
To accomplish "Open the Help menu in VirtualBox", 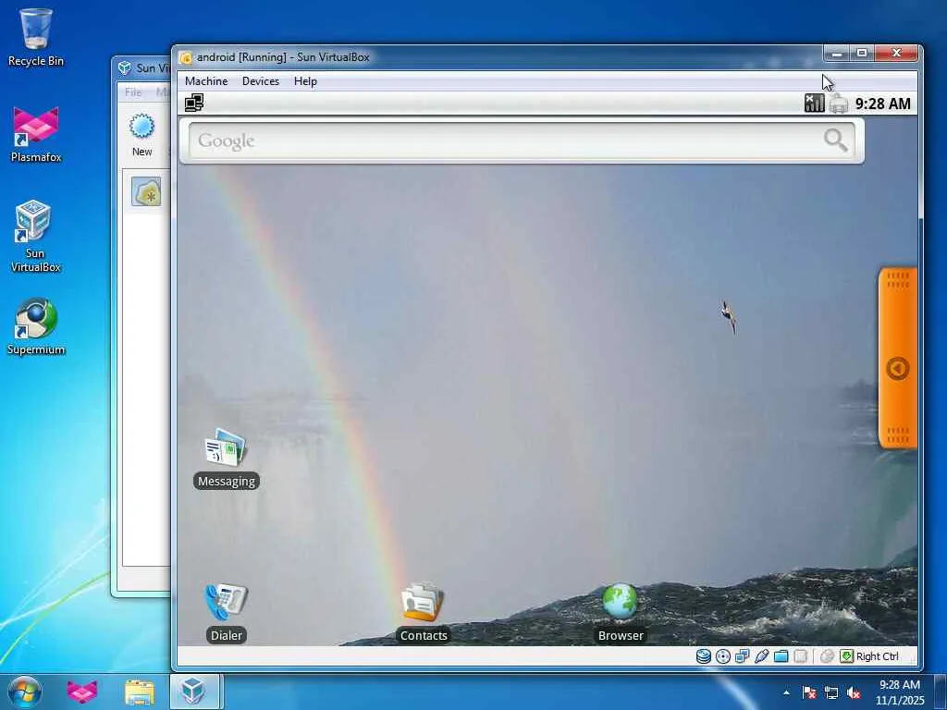I will click(305, 81).
